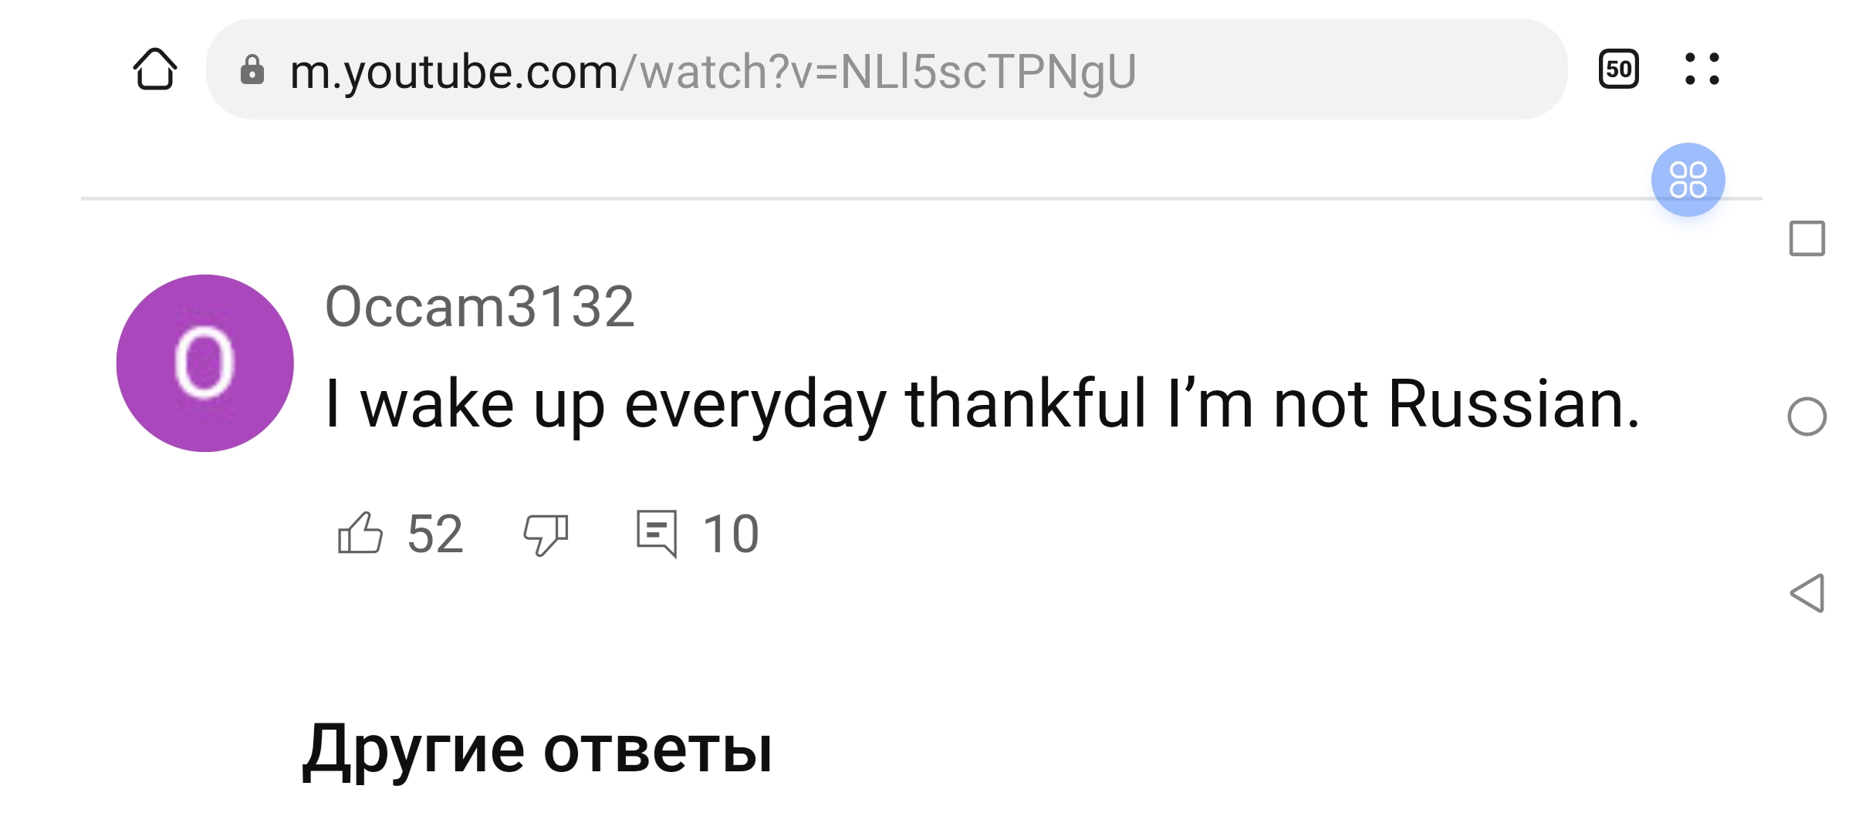Open replies via the comment bubble icon
Screen dimensions: 1852x833
657,534
